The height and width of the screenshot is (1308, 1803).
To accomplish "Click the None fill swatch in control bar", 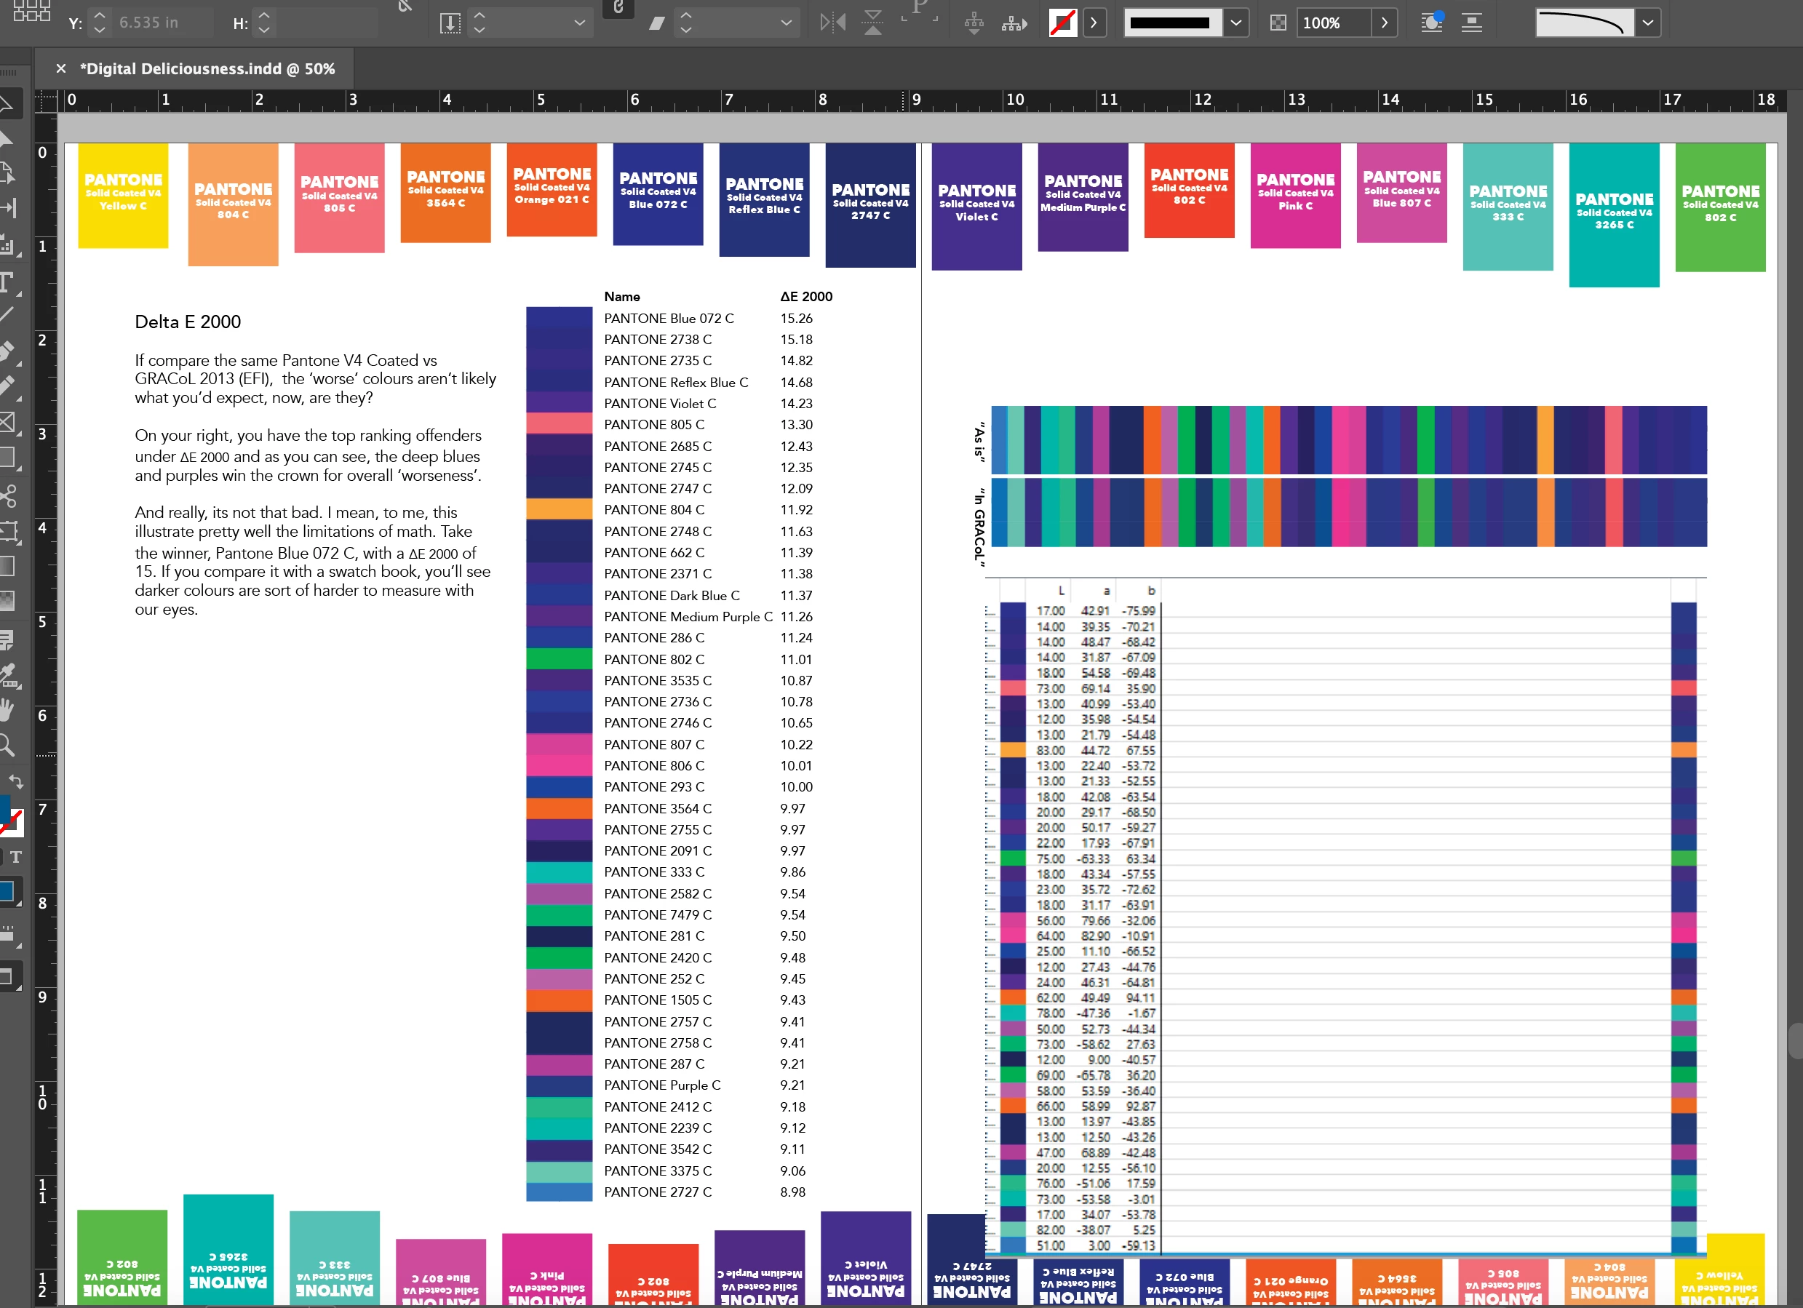I will [1063, 23].
